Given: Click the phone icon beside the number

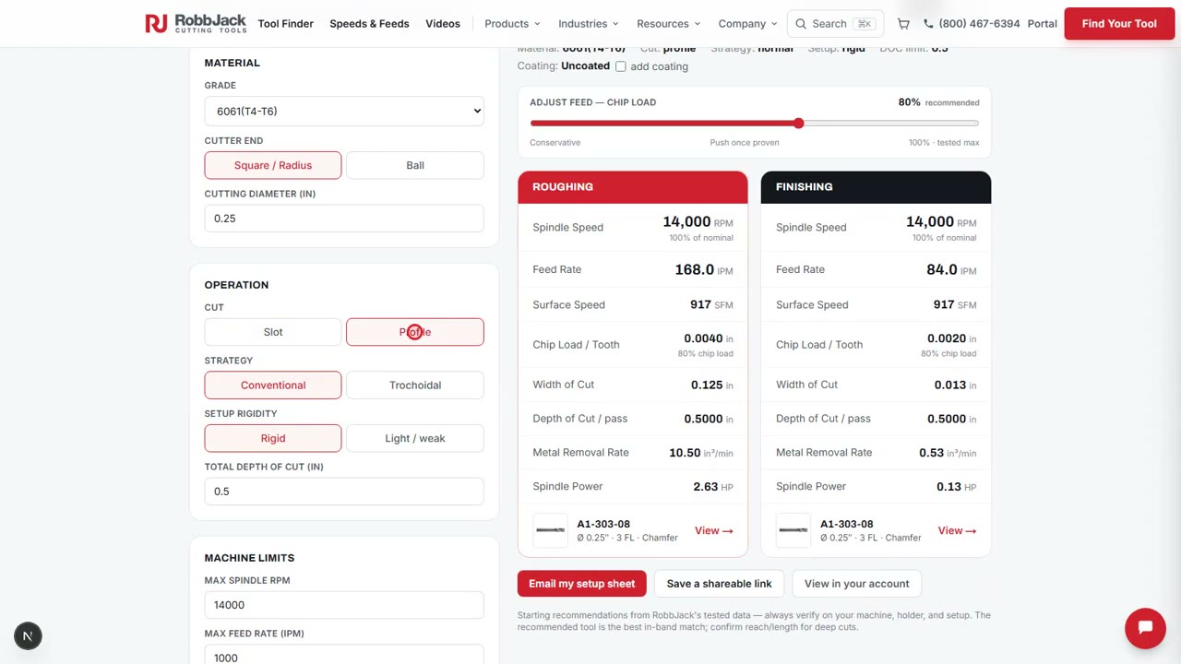Looking at the screenshot, I should pos(928,24).
